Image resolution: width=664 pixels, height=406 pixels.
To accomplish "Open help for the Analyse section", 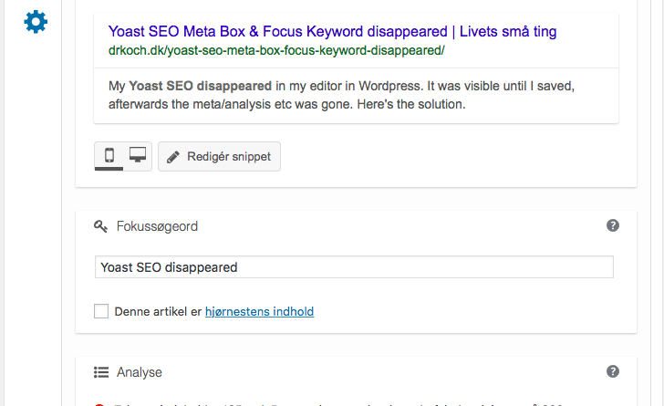I will (612, 371).
